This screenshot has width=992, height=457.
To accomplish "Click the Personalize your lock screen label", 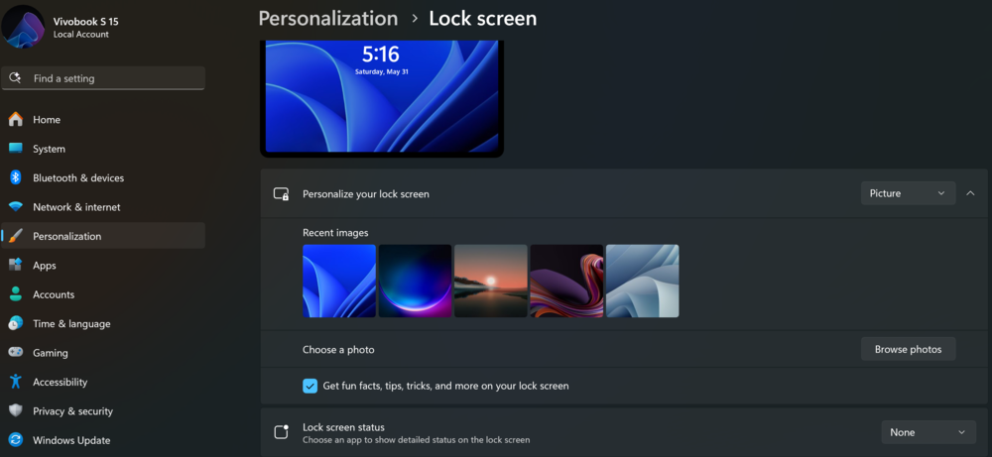I will (366, 194).
